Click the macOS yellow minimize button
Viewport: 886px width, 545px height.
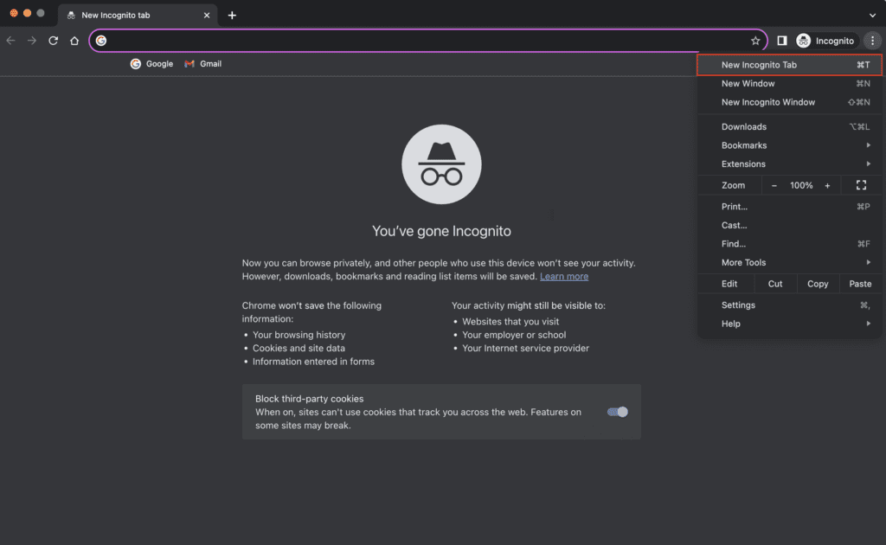pyautogui.click(x=27, y=13)
